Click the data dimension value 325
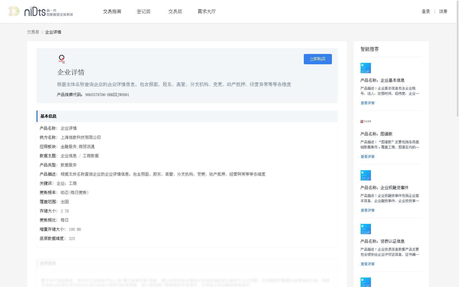The image size is (459, 287). click(72, 238)
